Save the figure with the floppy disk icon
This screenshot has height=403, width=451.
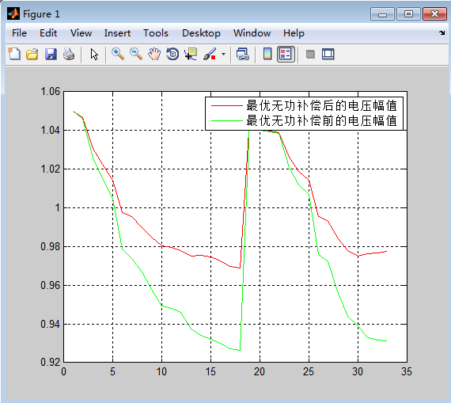(x=51, y=54)
